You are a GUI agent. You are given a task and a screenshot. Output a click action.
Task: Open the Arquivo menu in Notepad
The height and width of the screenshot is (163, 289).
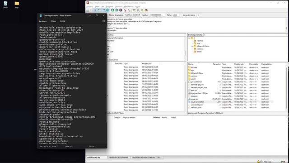click(x=43, y=21)
